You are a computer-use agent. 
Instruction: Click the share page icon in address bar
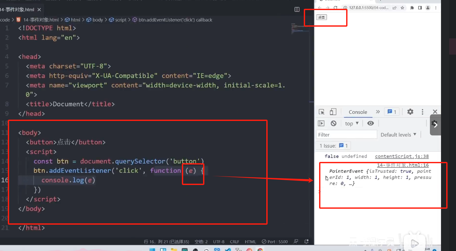pos(395,8)
